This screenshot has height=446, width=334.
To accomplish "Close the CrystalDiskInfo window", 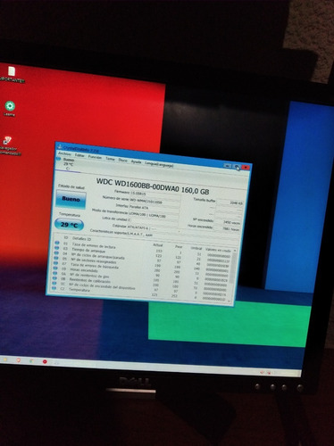I will (x=246, y=168).
